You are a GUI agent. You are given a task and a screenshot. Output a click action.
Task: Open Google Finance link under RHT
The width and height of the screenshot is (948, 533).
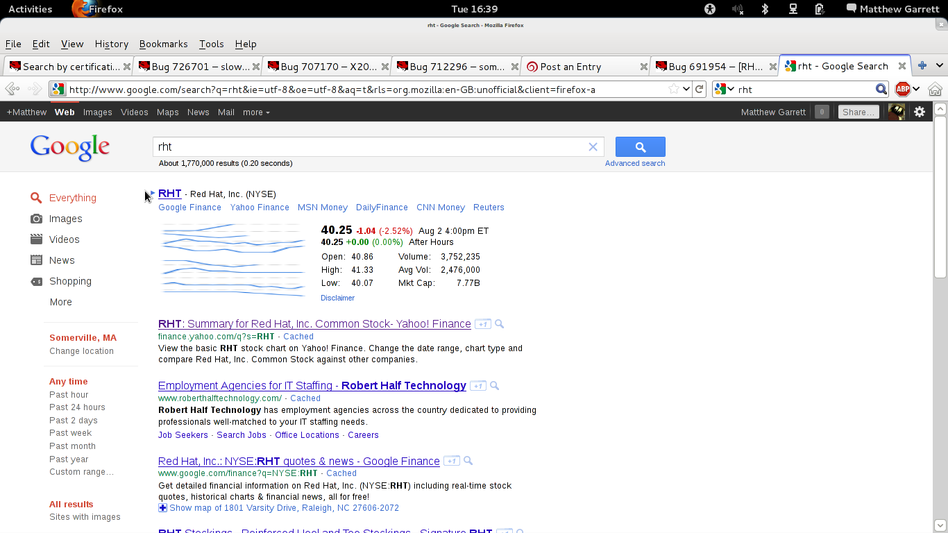(x=189, y=208)
